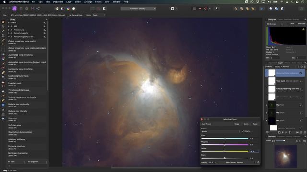Select the View (hand) tool
307x172 pixels.
pyautogui.click(x=3, y=22)
